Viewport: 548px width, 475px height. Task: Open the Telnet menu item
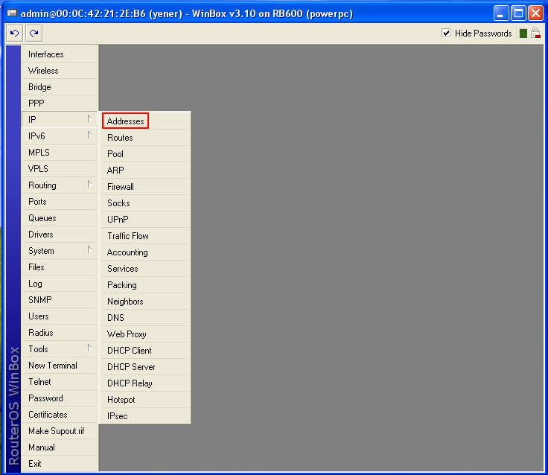coord(60,382)
